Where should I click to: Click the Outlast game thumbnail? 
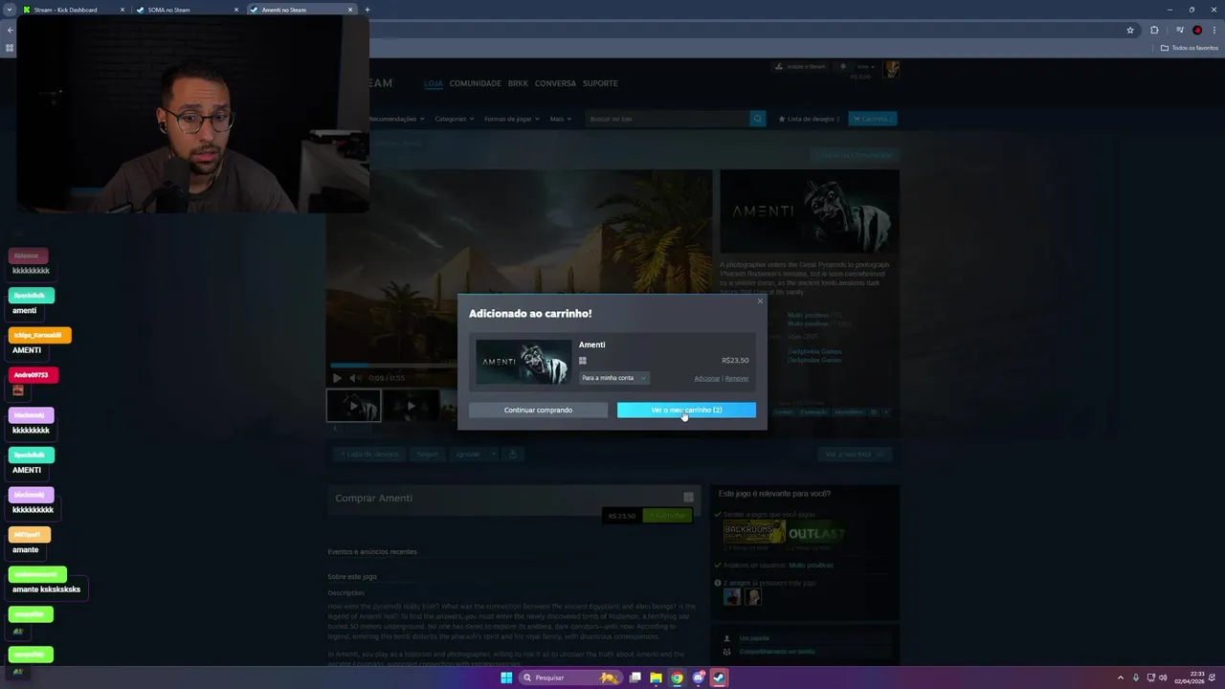coord(816,533)
